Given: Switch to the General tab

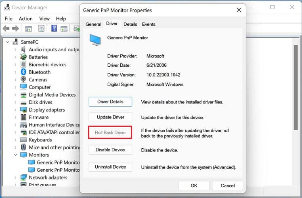Looking at the screenshot, I should click(93, 24).
